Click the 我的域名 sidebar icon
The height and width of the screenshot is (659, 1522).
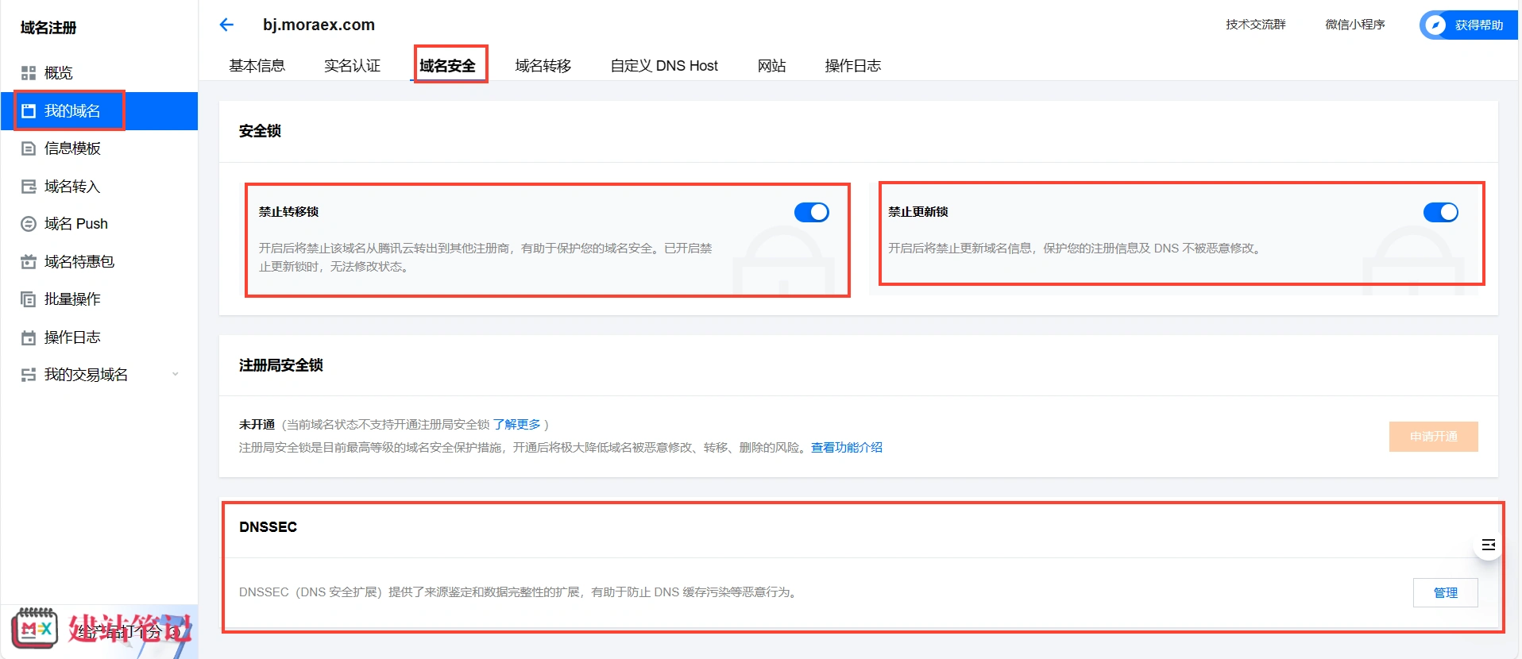(29, 111)
